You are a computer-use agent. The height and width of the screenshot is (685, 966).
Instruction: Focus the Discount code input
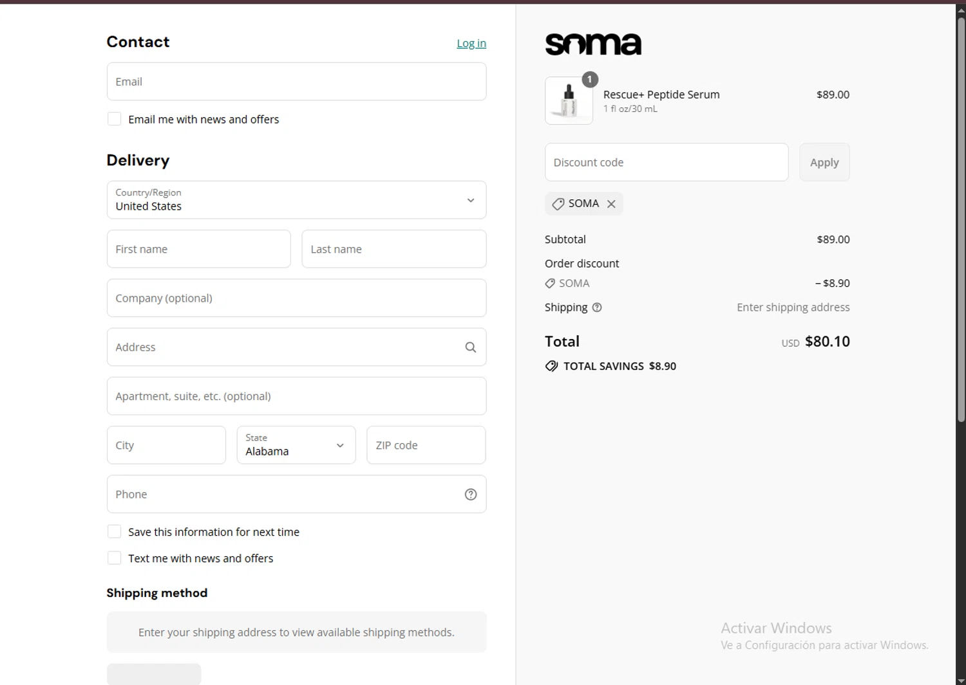point(667,162)
